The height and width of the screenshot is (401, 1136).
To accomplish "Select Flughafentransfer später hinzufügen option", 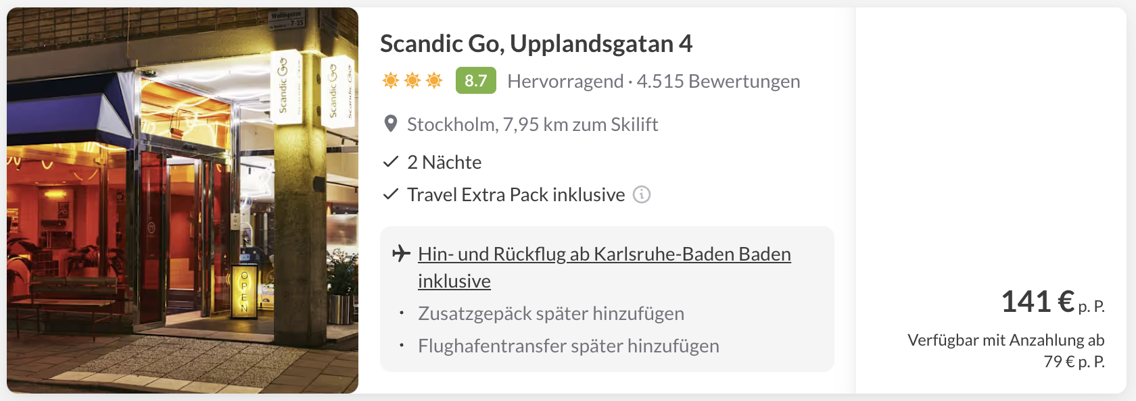I will [x=568, y=346].
